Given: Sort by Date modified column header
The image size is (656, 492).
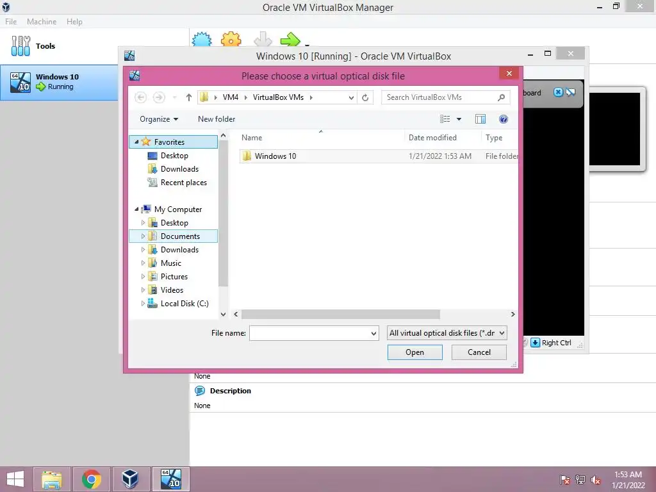Looking at the screenshot, I should pos(432,138).
